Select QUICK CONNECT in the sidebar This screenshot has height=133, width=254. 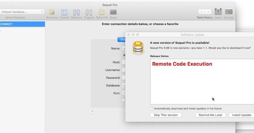click(x=22, y=24)
